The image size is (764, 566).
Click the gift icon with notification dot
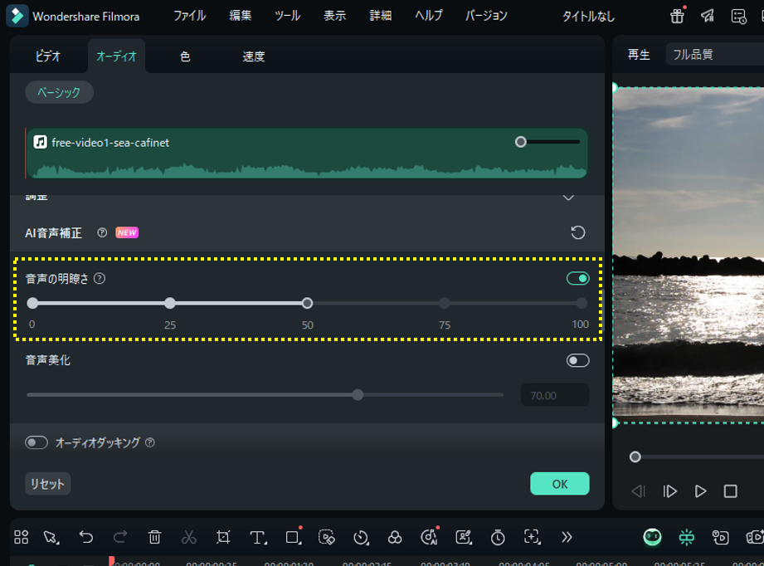(x=677, y=16)
